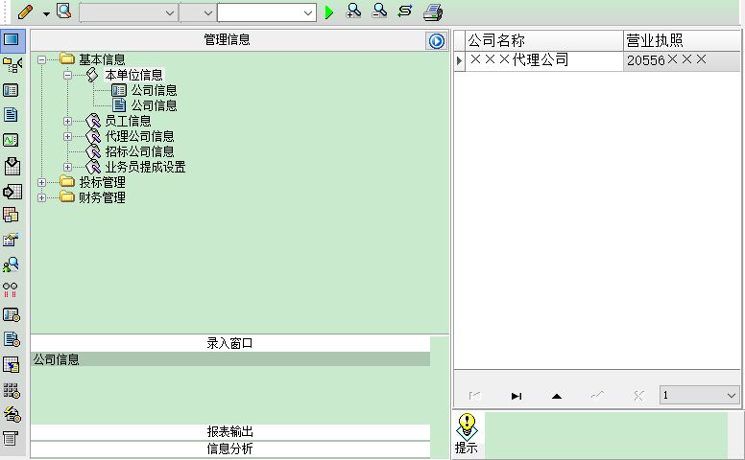Open the 信息分析 section header
The height and width of the screenshot is (460, 745).
pyautogui.click(x=230, y=448)
